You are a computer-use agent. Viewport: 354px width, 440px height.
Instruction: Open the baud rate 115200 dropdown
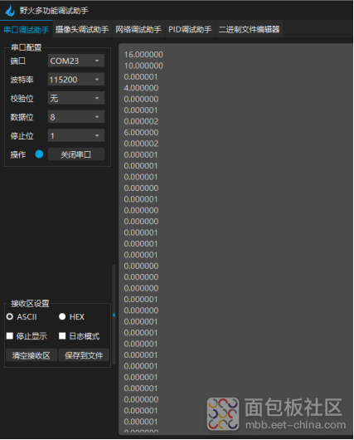coord(76,80)
